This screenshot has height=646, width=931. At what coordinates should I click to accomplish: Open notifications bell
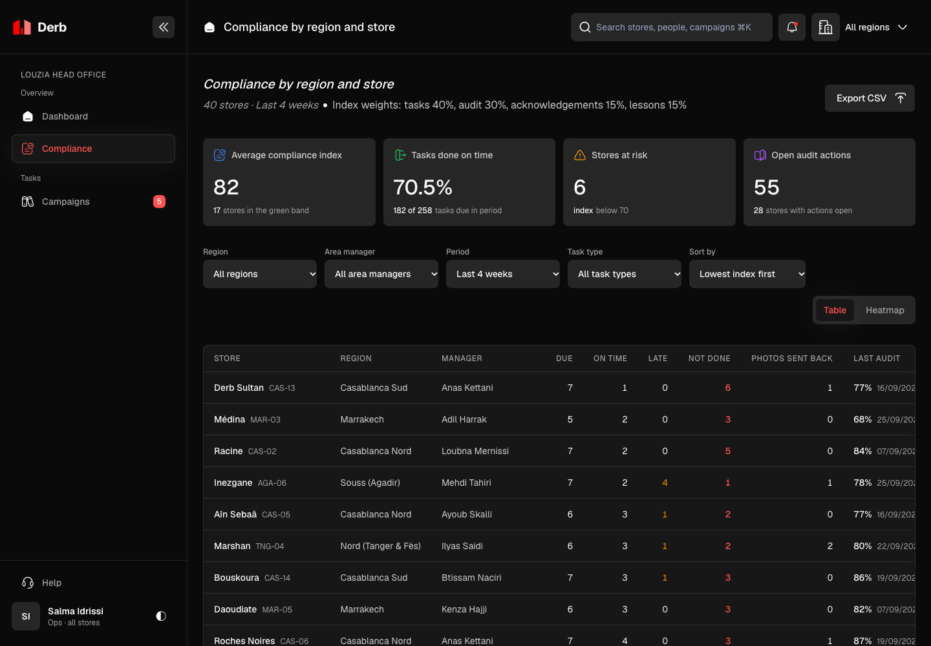point(792,27)
